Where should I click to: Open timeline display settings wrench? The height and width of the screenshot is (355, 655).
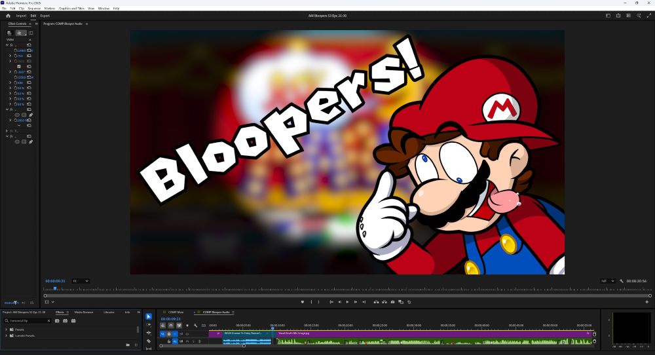pyautogui.click(x=195, y=326)
